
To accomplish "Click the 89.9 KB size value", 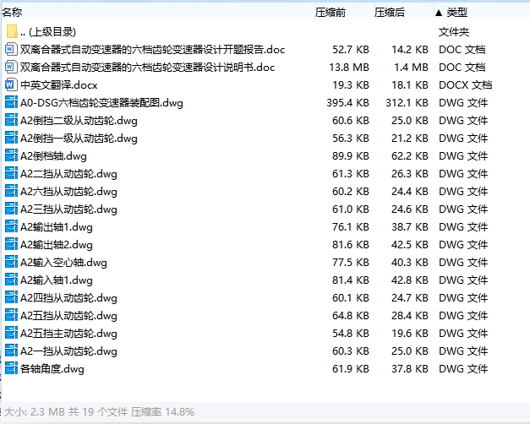I will pyautogui.click(x=351, y=155).
